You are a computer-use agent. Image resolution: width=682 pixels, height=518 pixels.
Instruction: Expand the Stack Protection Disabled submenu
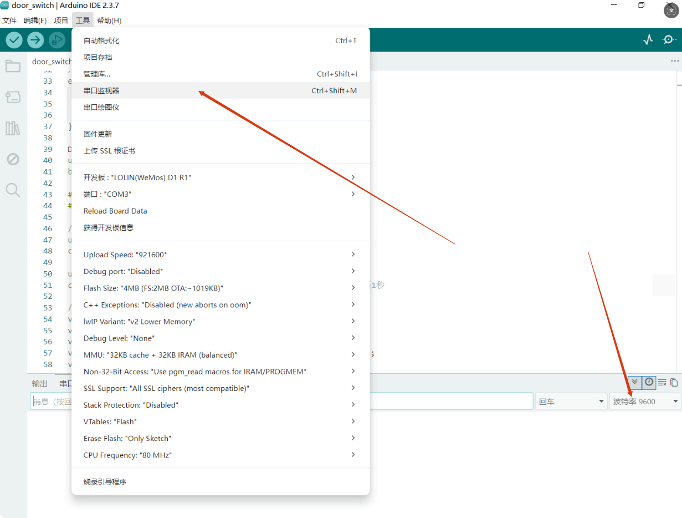pyautogui.click(x=221, y=405)
